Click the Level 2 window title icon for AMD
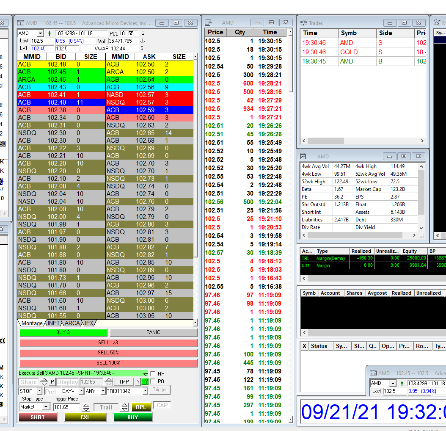 tap(20, 23)
